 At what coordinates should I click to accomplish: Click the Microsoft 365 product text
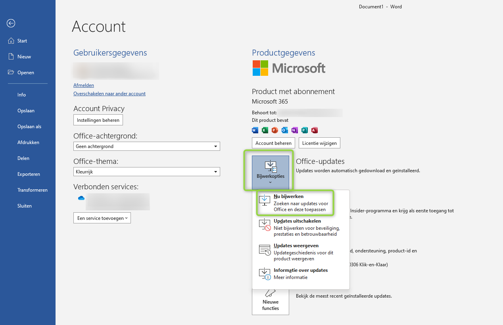click(x=270, y=102)
